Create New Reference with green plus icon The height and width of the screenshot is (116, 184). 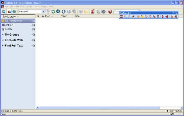53,11
